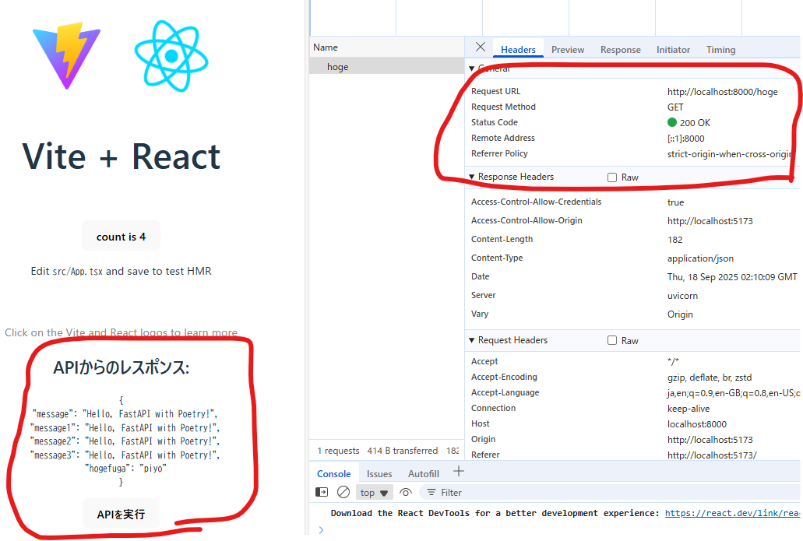This screenshot has height=541, width=803.
Task: Click the Date header value
Action: pyautogui.click(x=732, y=277)
